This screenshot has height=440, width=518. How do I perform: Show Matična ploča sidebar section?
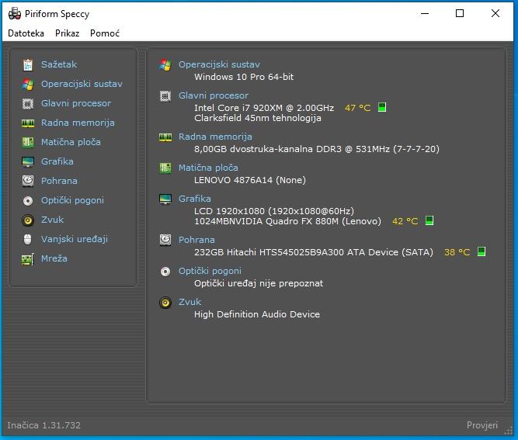point(71,142)
